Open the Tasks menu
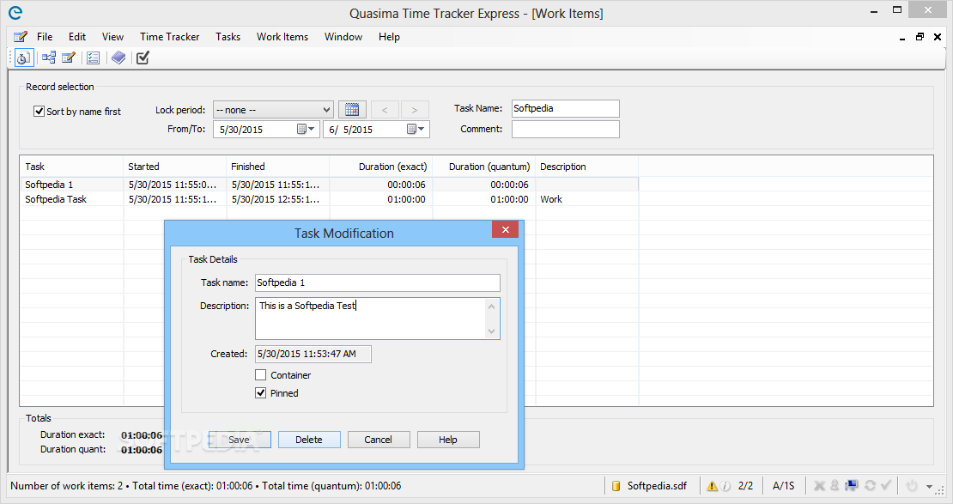This screenshot has width=953, height=504. point(228,36)
